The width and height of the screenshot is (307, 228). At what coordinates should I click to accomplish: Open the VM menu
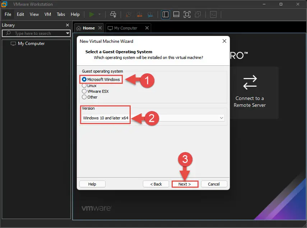click(x=48, y=14)
